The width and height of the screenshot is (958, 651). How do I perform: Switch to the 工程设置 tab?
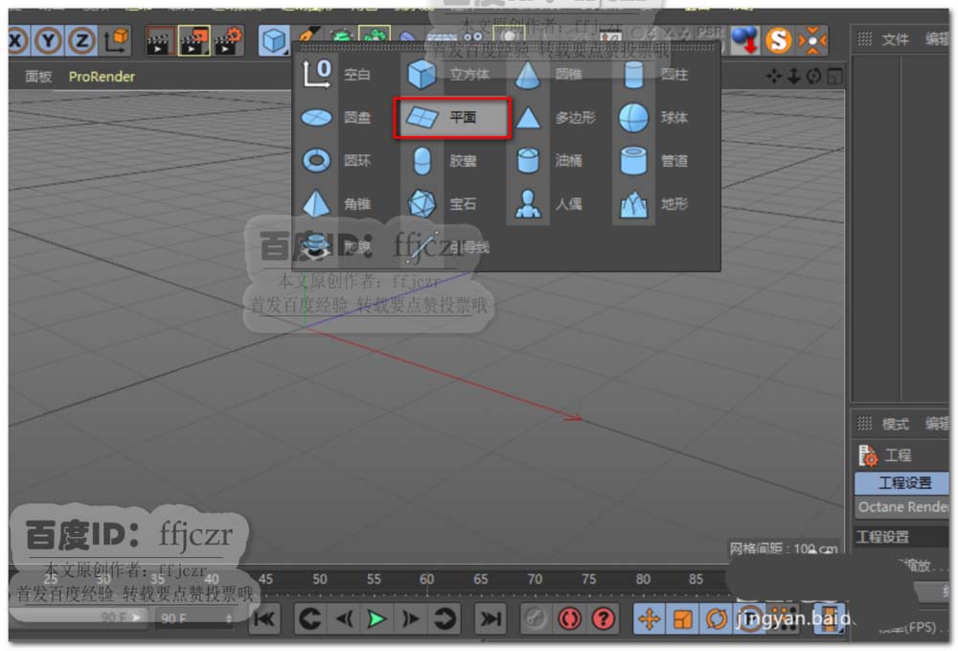[x=901, y=483]
